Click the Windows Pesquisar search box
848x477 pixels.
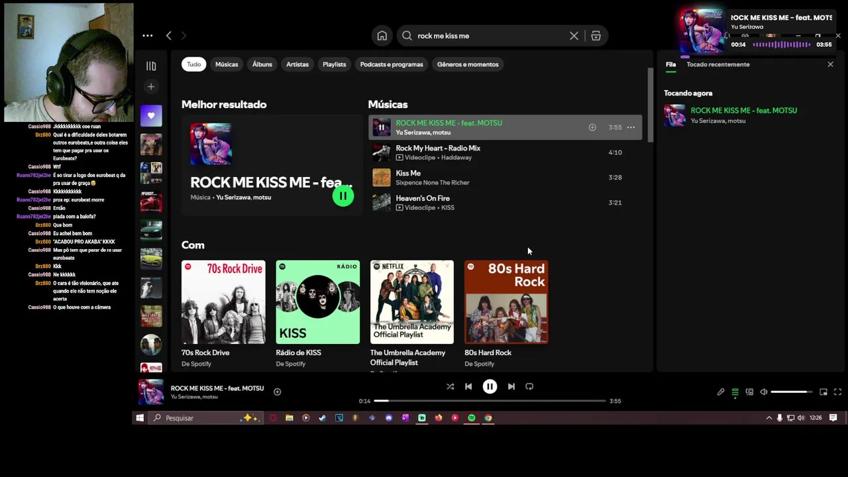click(205, 418)
